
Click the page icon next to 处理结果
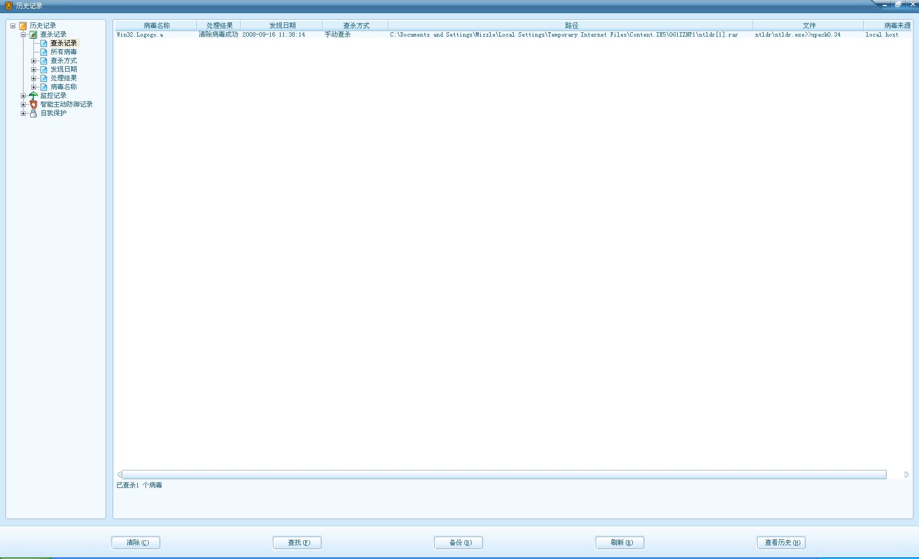(x=44, y=78)
